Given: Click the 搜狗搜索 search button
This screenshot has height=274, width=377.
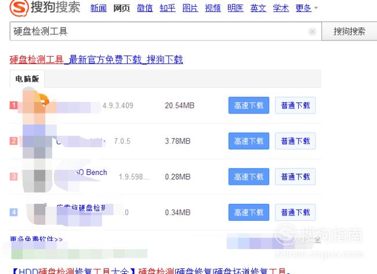Looking at the screenshot, I should 349,31.
